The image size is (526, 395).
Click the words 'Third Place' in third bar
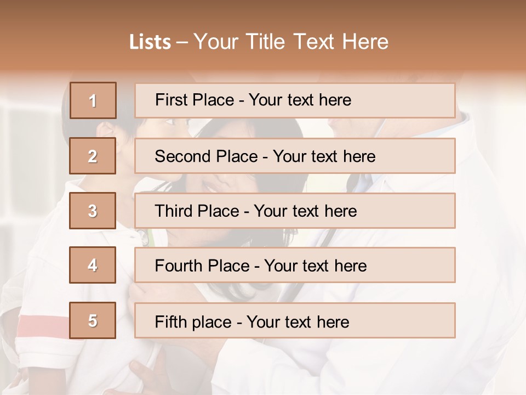[197, 211]
